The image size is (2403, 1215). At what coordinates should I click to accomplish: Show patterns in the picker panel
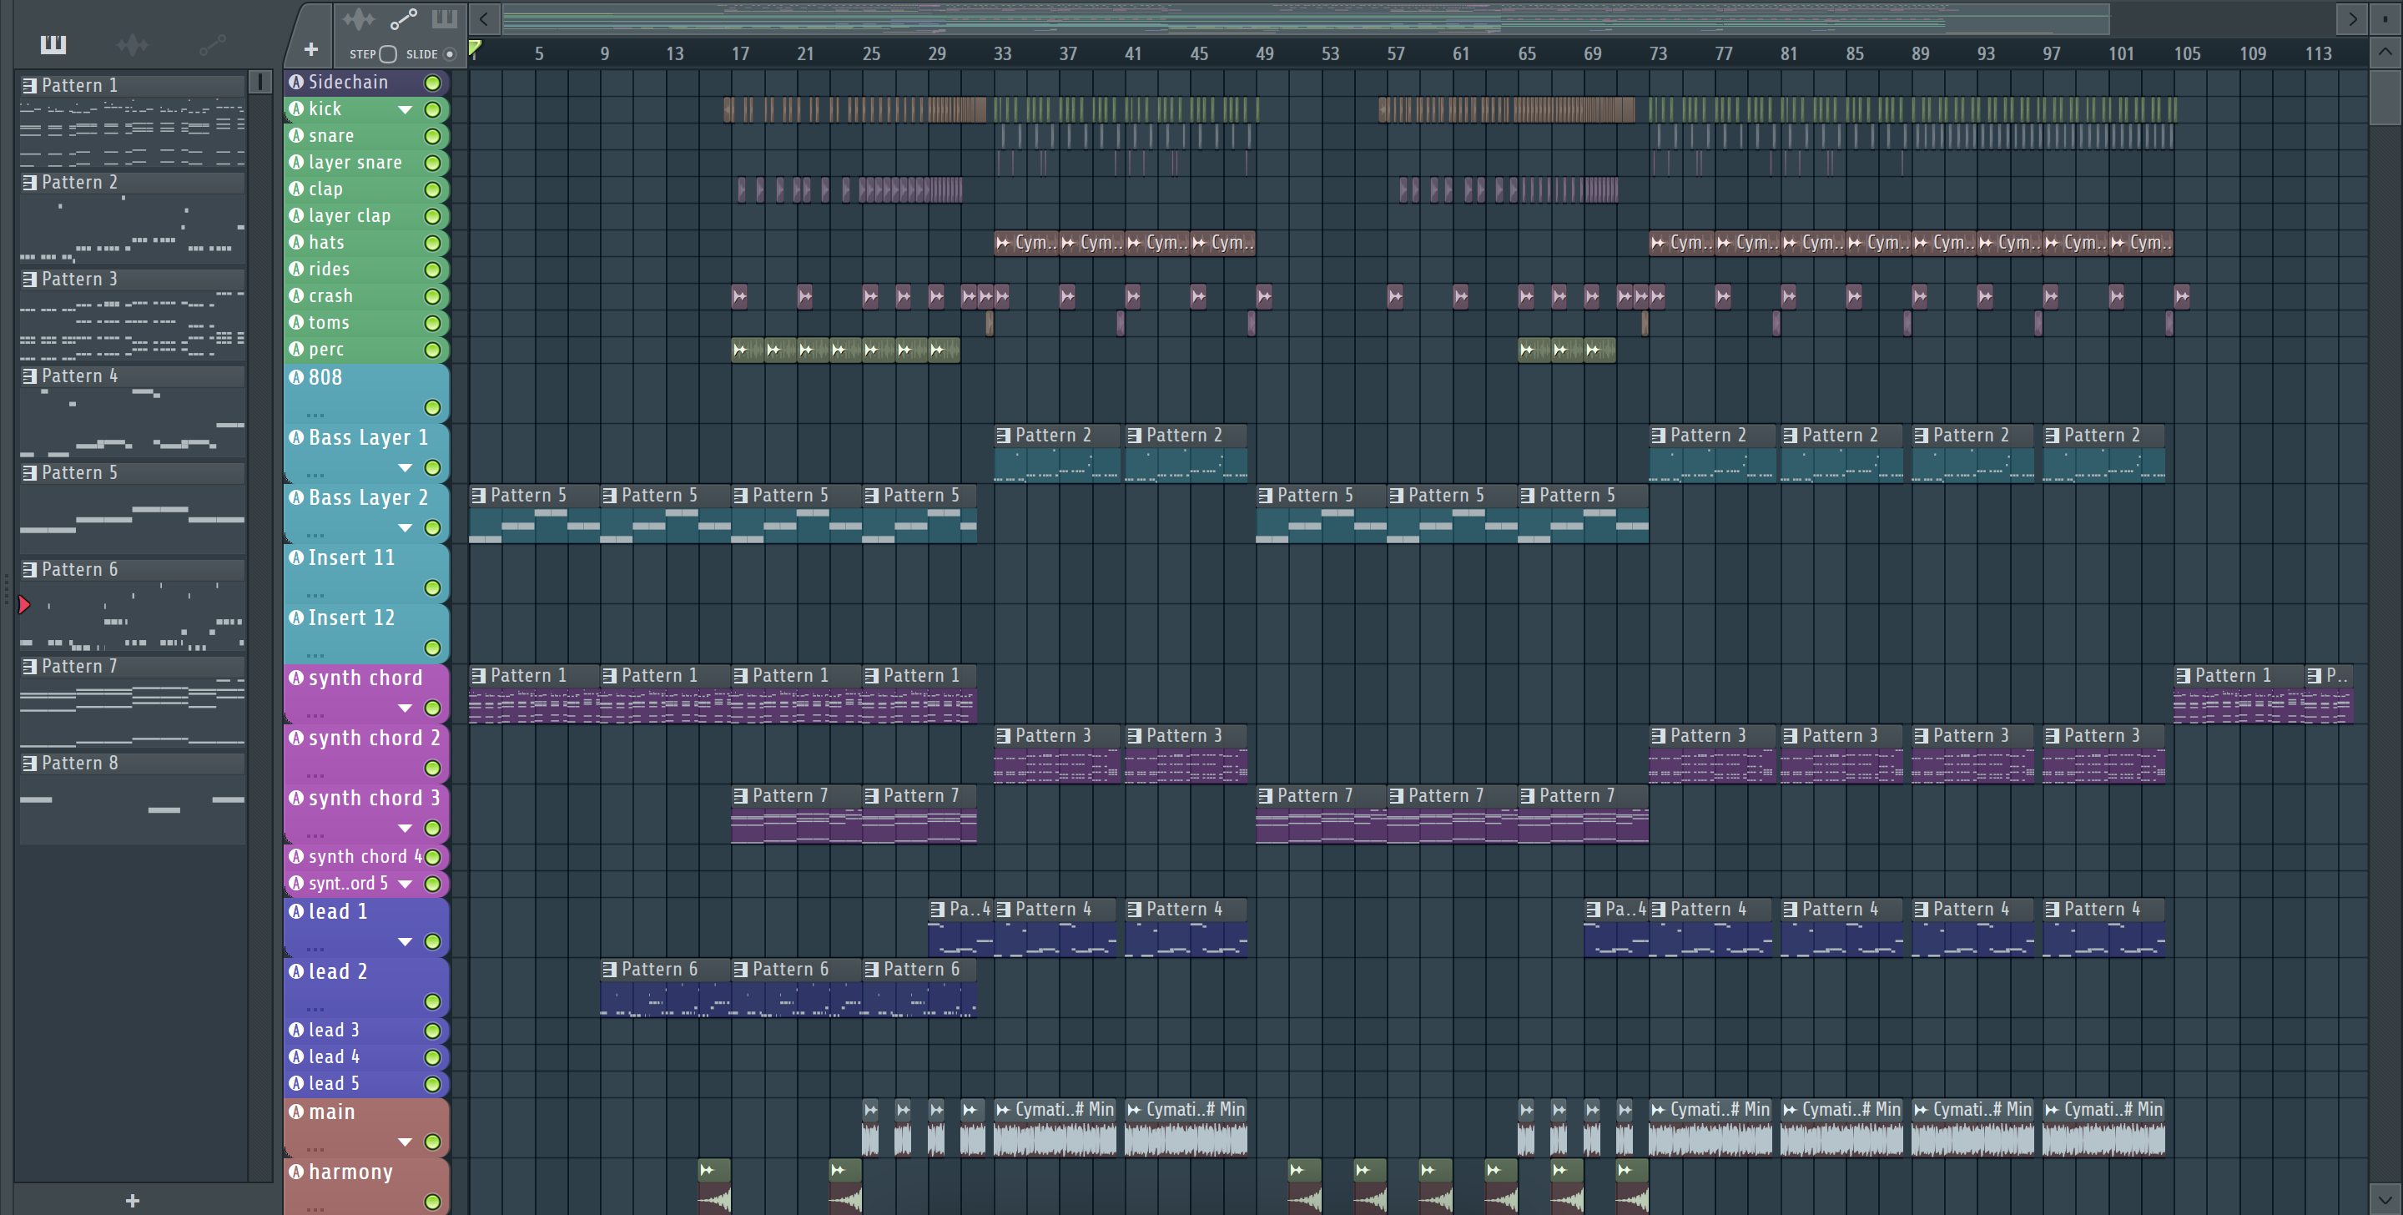tap(53, 44)
